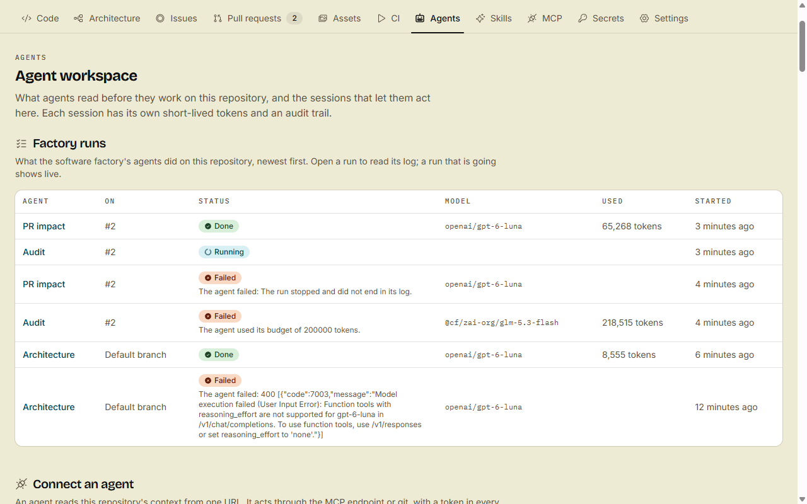Click the plug icon beside Connect an agent
The height and width of the screenshot is (504, 807).
click(x=21, y=484)
